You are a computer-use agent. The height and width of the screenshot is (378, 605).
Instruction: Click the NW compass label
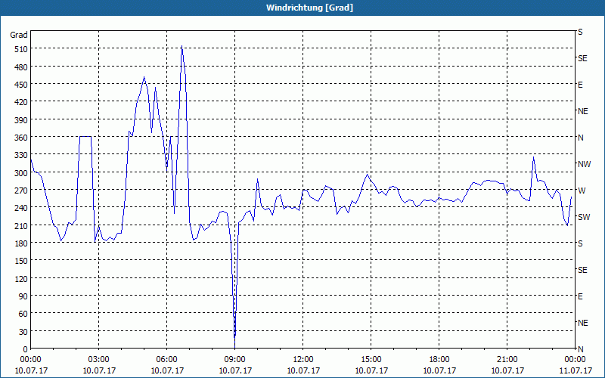584,164
